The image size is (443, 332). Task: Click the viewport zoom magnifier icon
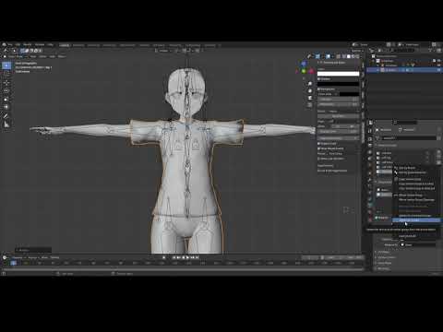pyautogui.click(x=310, y=84)
